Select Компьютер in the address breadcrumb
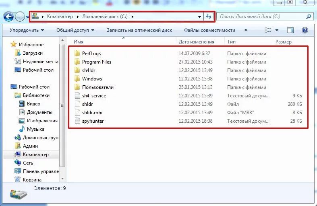This screenshot has width=317, height=206. pyautogui.click(x=60, y=16)
